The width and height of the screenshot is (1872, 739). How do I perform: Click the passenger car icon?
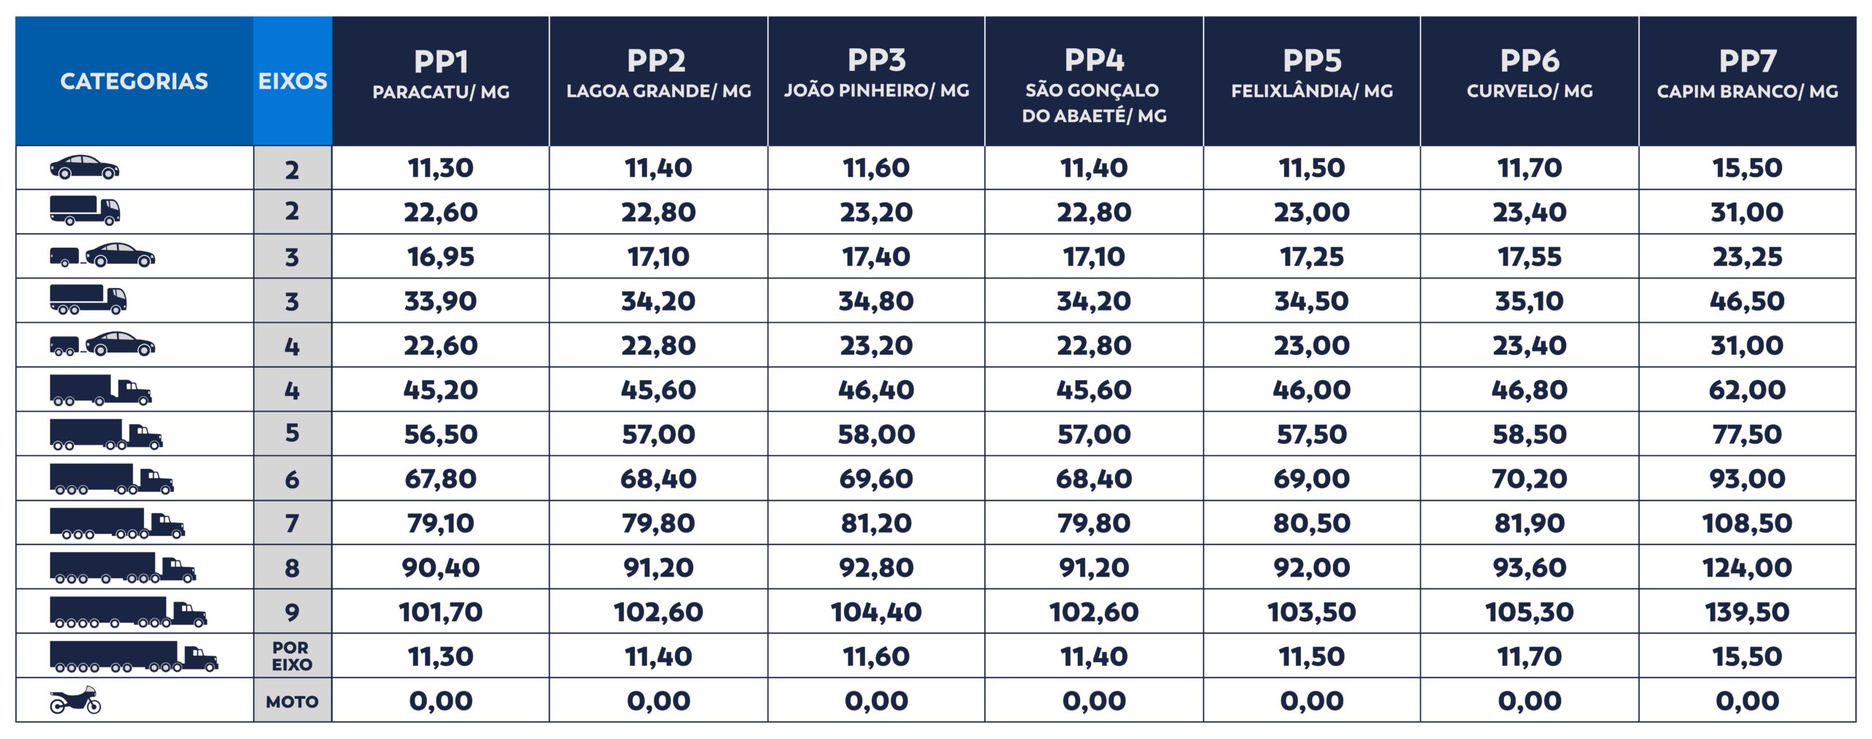(x=84, y=167)
